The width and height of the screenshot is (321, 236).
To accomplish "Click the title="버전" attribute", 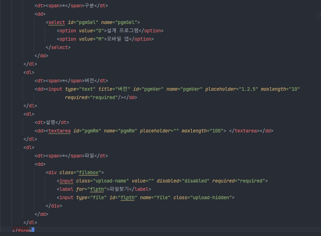I will click(114, 89).
